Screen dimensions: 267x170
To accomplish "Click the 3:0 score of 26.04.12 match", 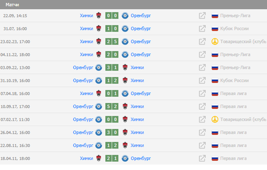I will pyautogui.click(x=112, y=133).
